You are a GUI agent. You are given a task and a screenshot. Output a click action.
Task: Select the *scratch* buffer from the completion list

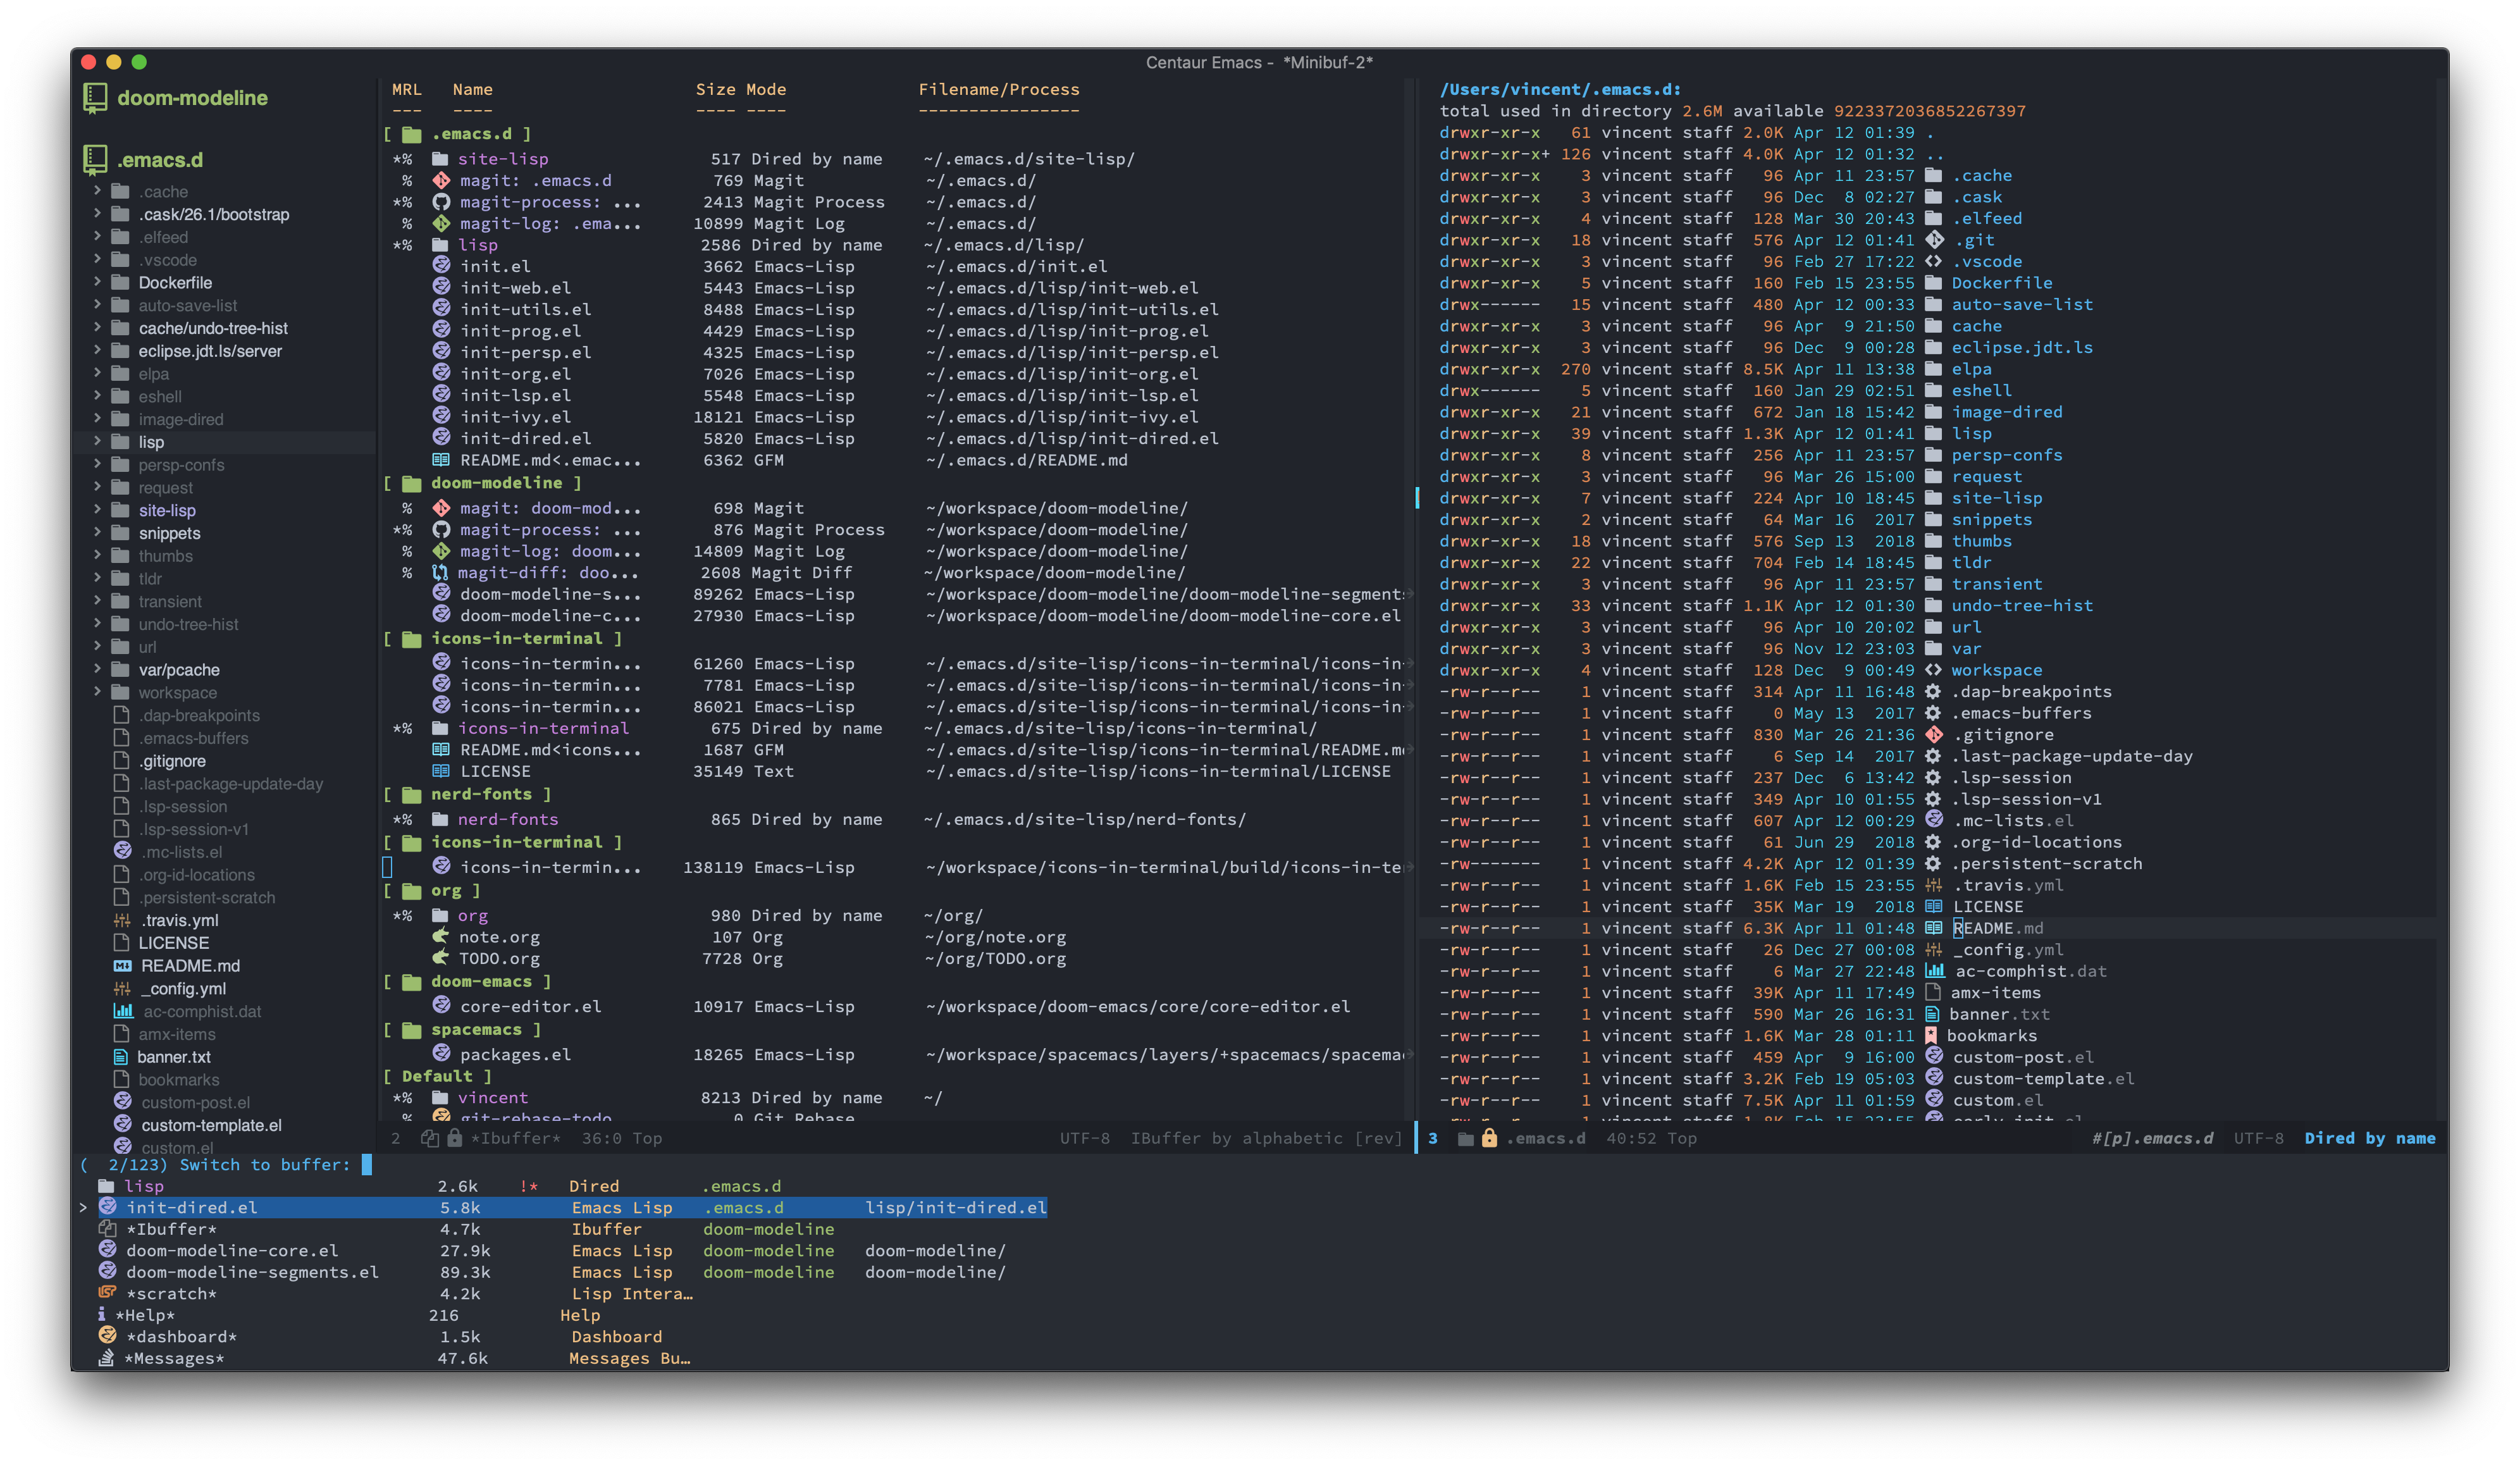coord(172,1293)
